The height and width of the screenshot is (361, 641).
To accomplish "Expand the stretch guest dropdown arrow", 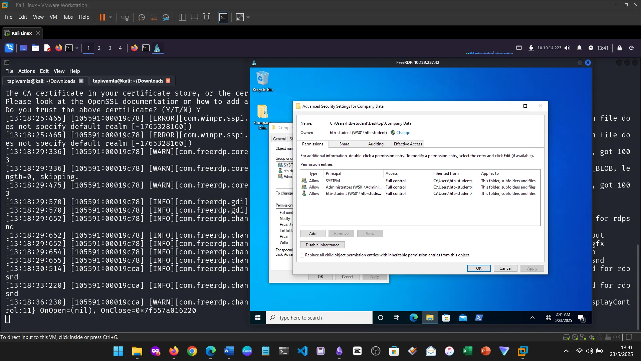I will click(x=248, y=17).
